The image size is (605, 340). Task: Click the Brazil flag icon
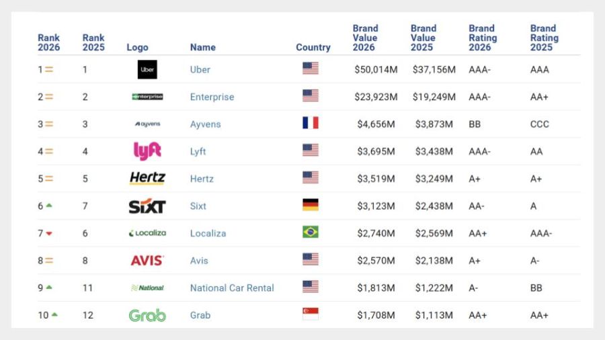(310, 232)
